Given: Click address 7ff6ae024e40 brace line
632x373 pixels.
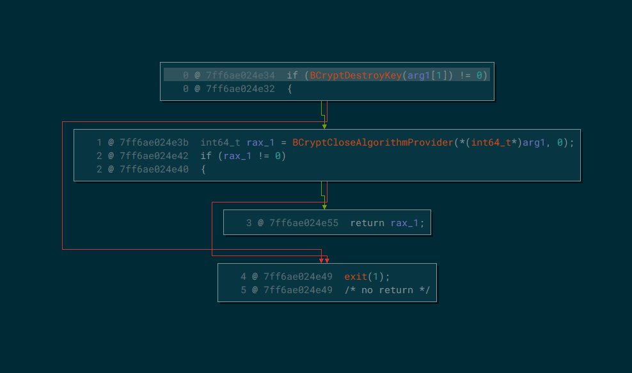Looking at the screenshot, I should click(154, 169).
